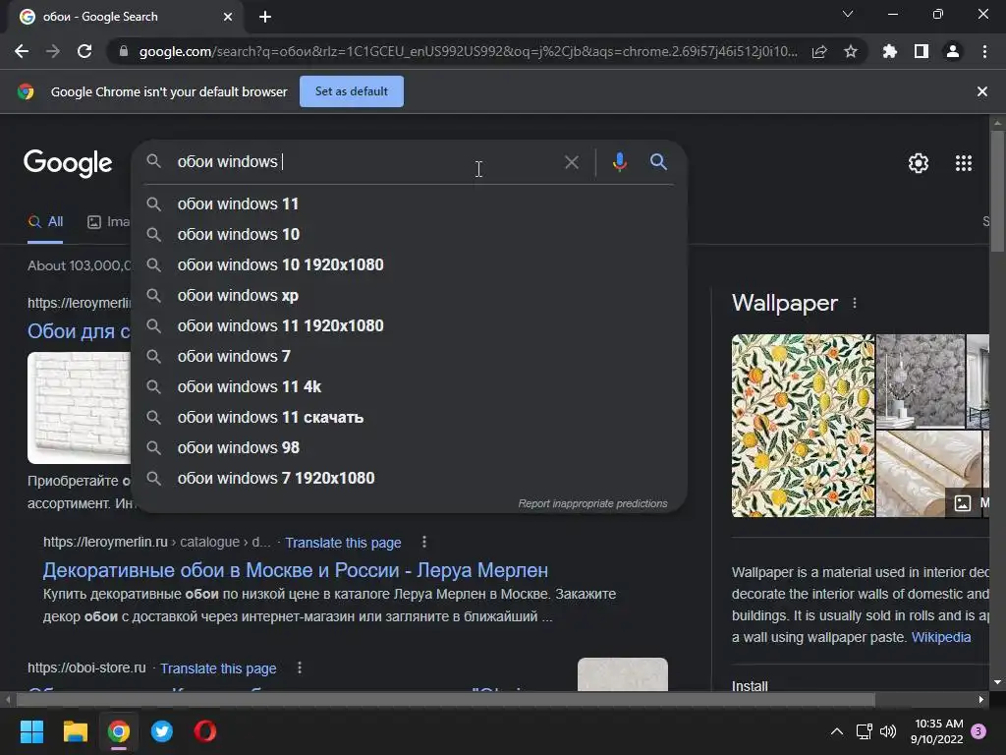Click the forward navigation arrow
1006x755 pixels.
tap(53, 51)
